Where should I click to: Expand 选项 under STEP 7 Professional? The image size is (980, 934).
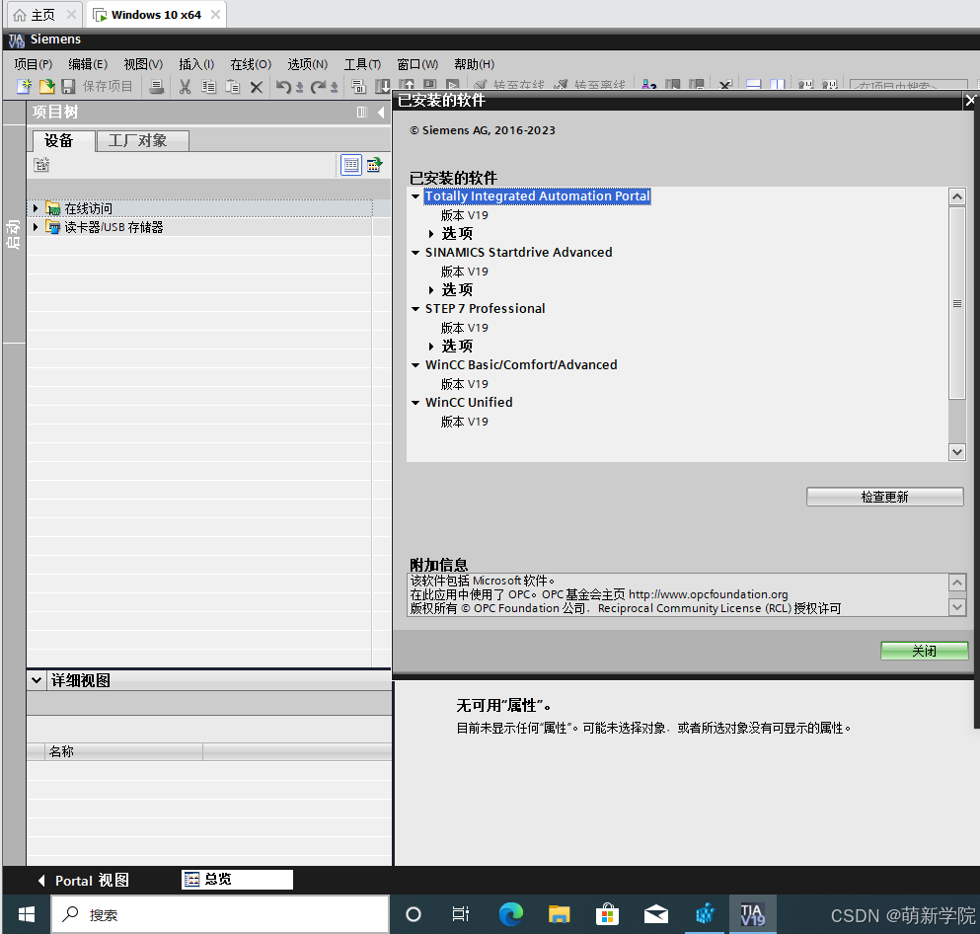[x=431, y=347]
